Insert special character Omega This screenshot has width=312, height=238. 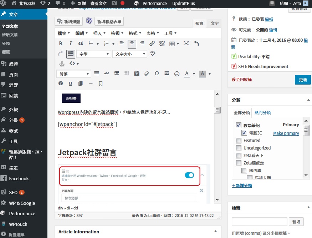[157, 74]
